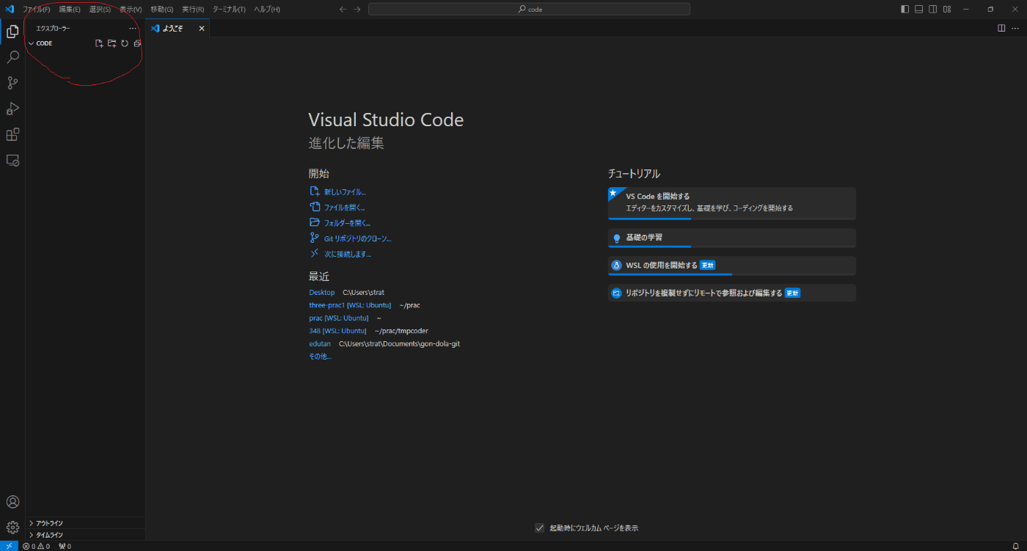This screenshot has height=551, width=1027.
Task: Uncheck 起動時にウェルカム ページを表示 checkbox
Action: click(540, 528)
